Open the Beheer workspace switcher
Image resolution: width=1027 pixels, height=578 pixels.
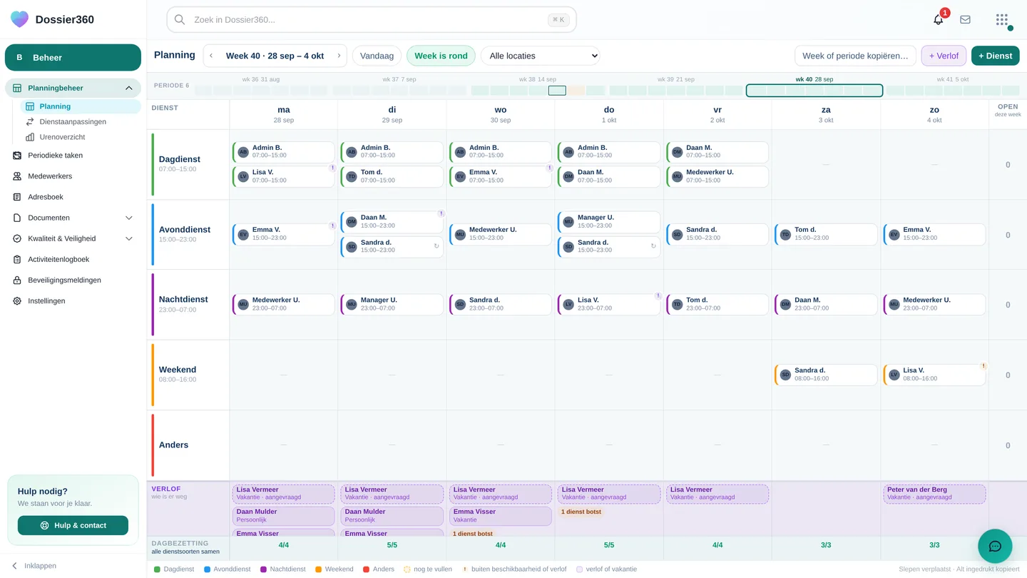point(73,58)
